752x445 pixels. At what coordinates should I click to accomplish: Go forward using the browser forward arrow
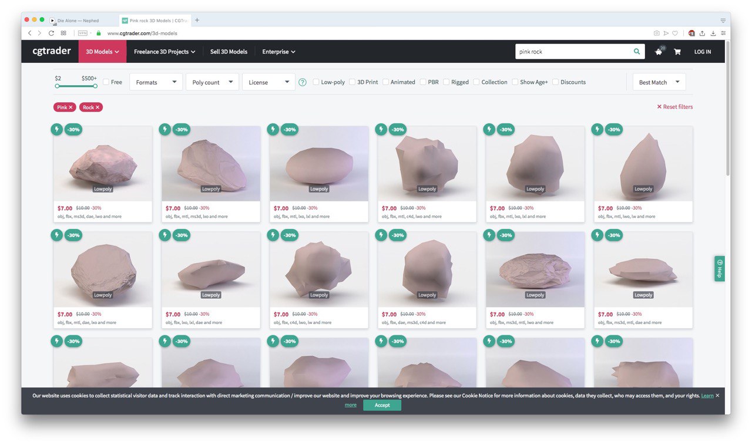pos(39,33)
